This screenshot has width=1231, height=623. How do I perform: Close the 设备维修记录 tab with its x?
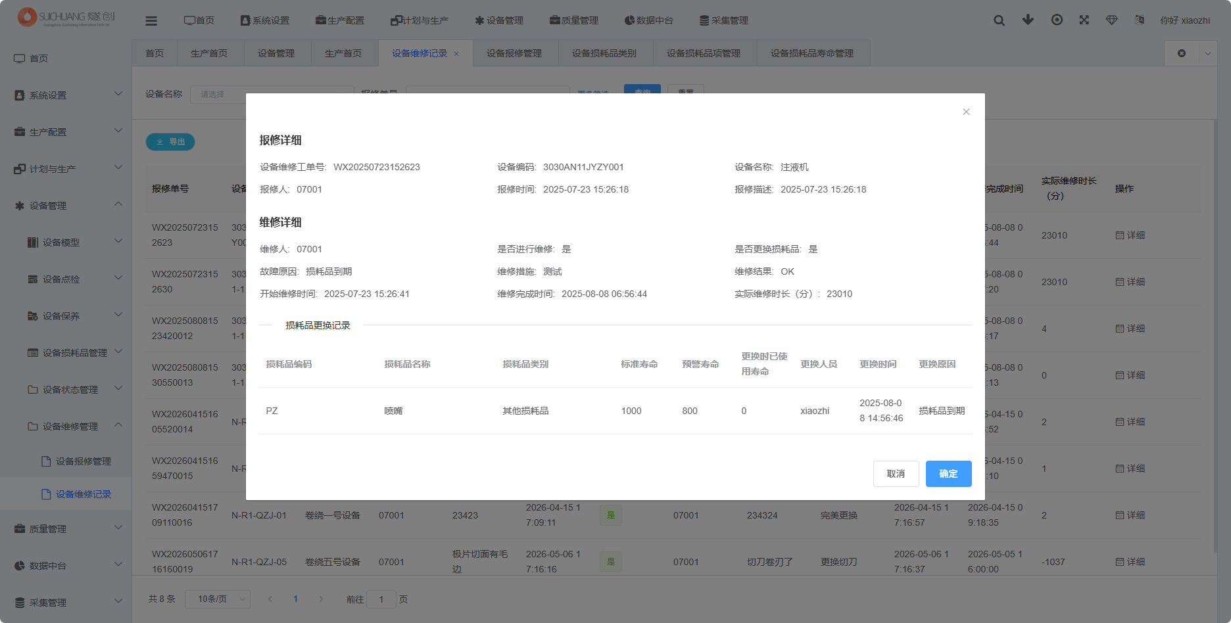click(x=456, y=54)
